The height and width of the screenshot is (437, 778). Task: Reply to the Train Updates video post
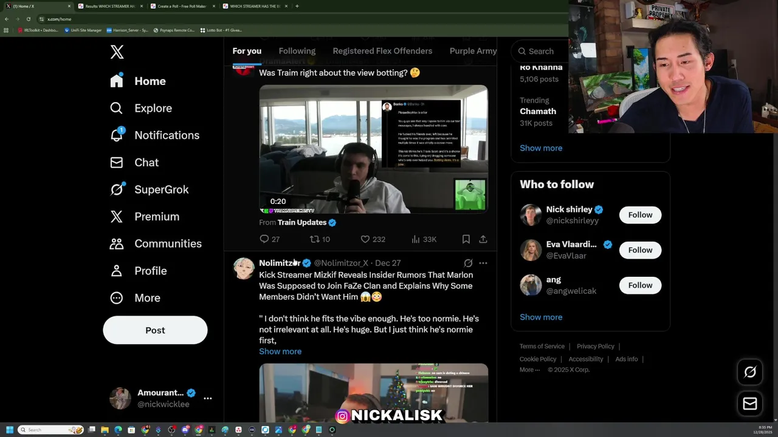click(269, 239)
